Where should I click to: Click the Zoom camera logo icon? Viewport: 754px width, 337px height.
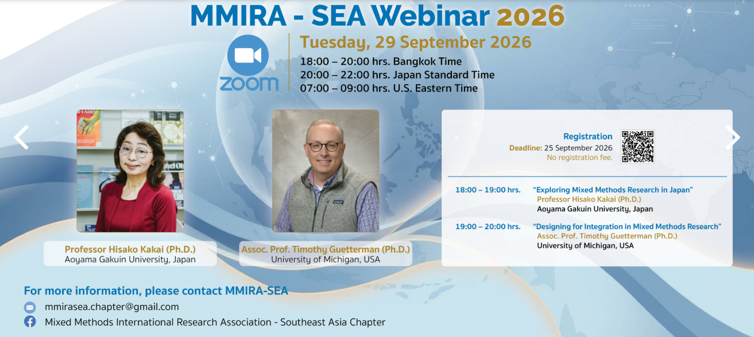248,55
